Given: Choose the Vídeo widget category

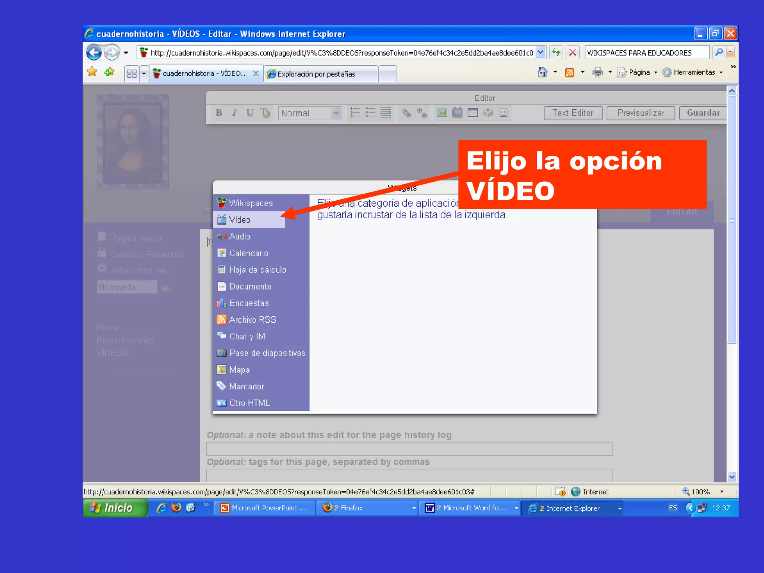Looking at the screenshot, I should [249, 220].
